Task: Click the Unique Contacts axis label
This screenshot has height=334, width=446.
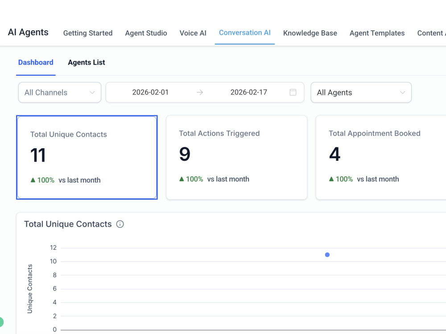Action: pos(29,289)
